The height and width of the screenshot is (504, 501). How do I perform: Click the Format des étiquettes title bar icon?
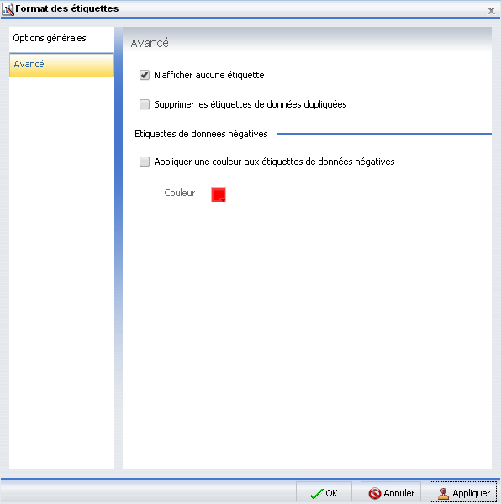coord(8,9)
